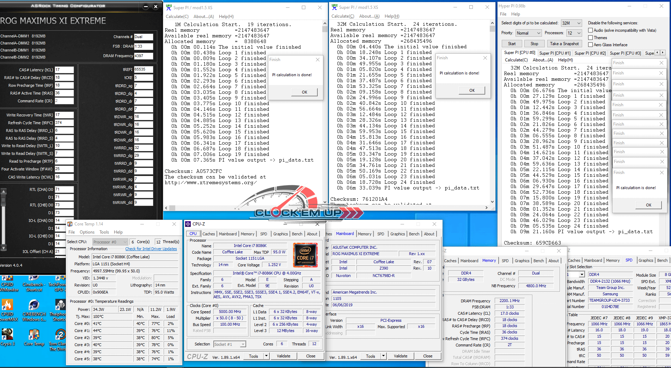Expand the Priority Normal dropdown
This screenshot has width=671, height=368.
click(528, 33)
